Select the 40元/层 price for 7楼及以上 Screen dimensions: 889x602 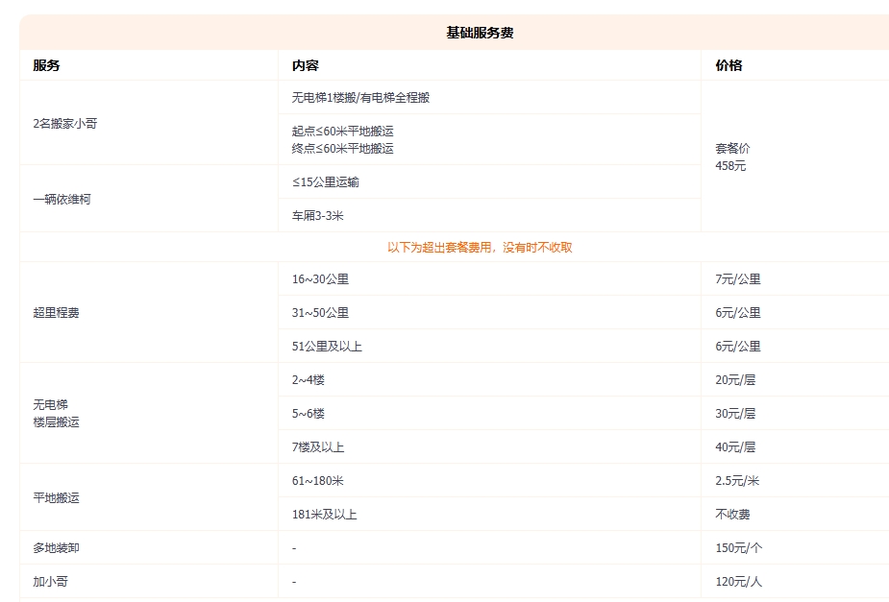(x=738, y=446)
